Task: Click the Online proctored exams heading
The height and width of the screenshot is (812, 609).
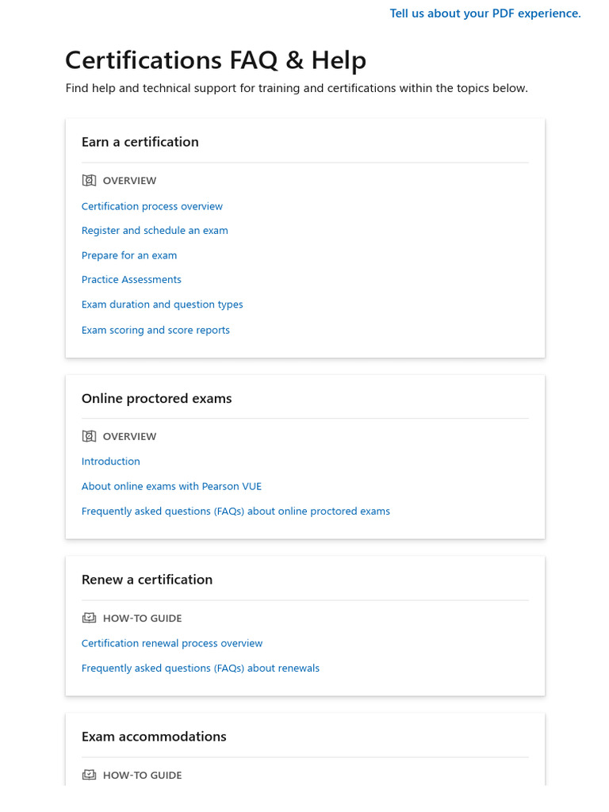Action: pyautogui.click(x=157, y=398)
